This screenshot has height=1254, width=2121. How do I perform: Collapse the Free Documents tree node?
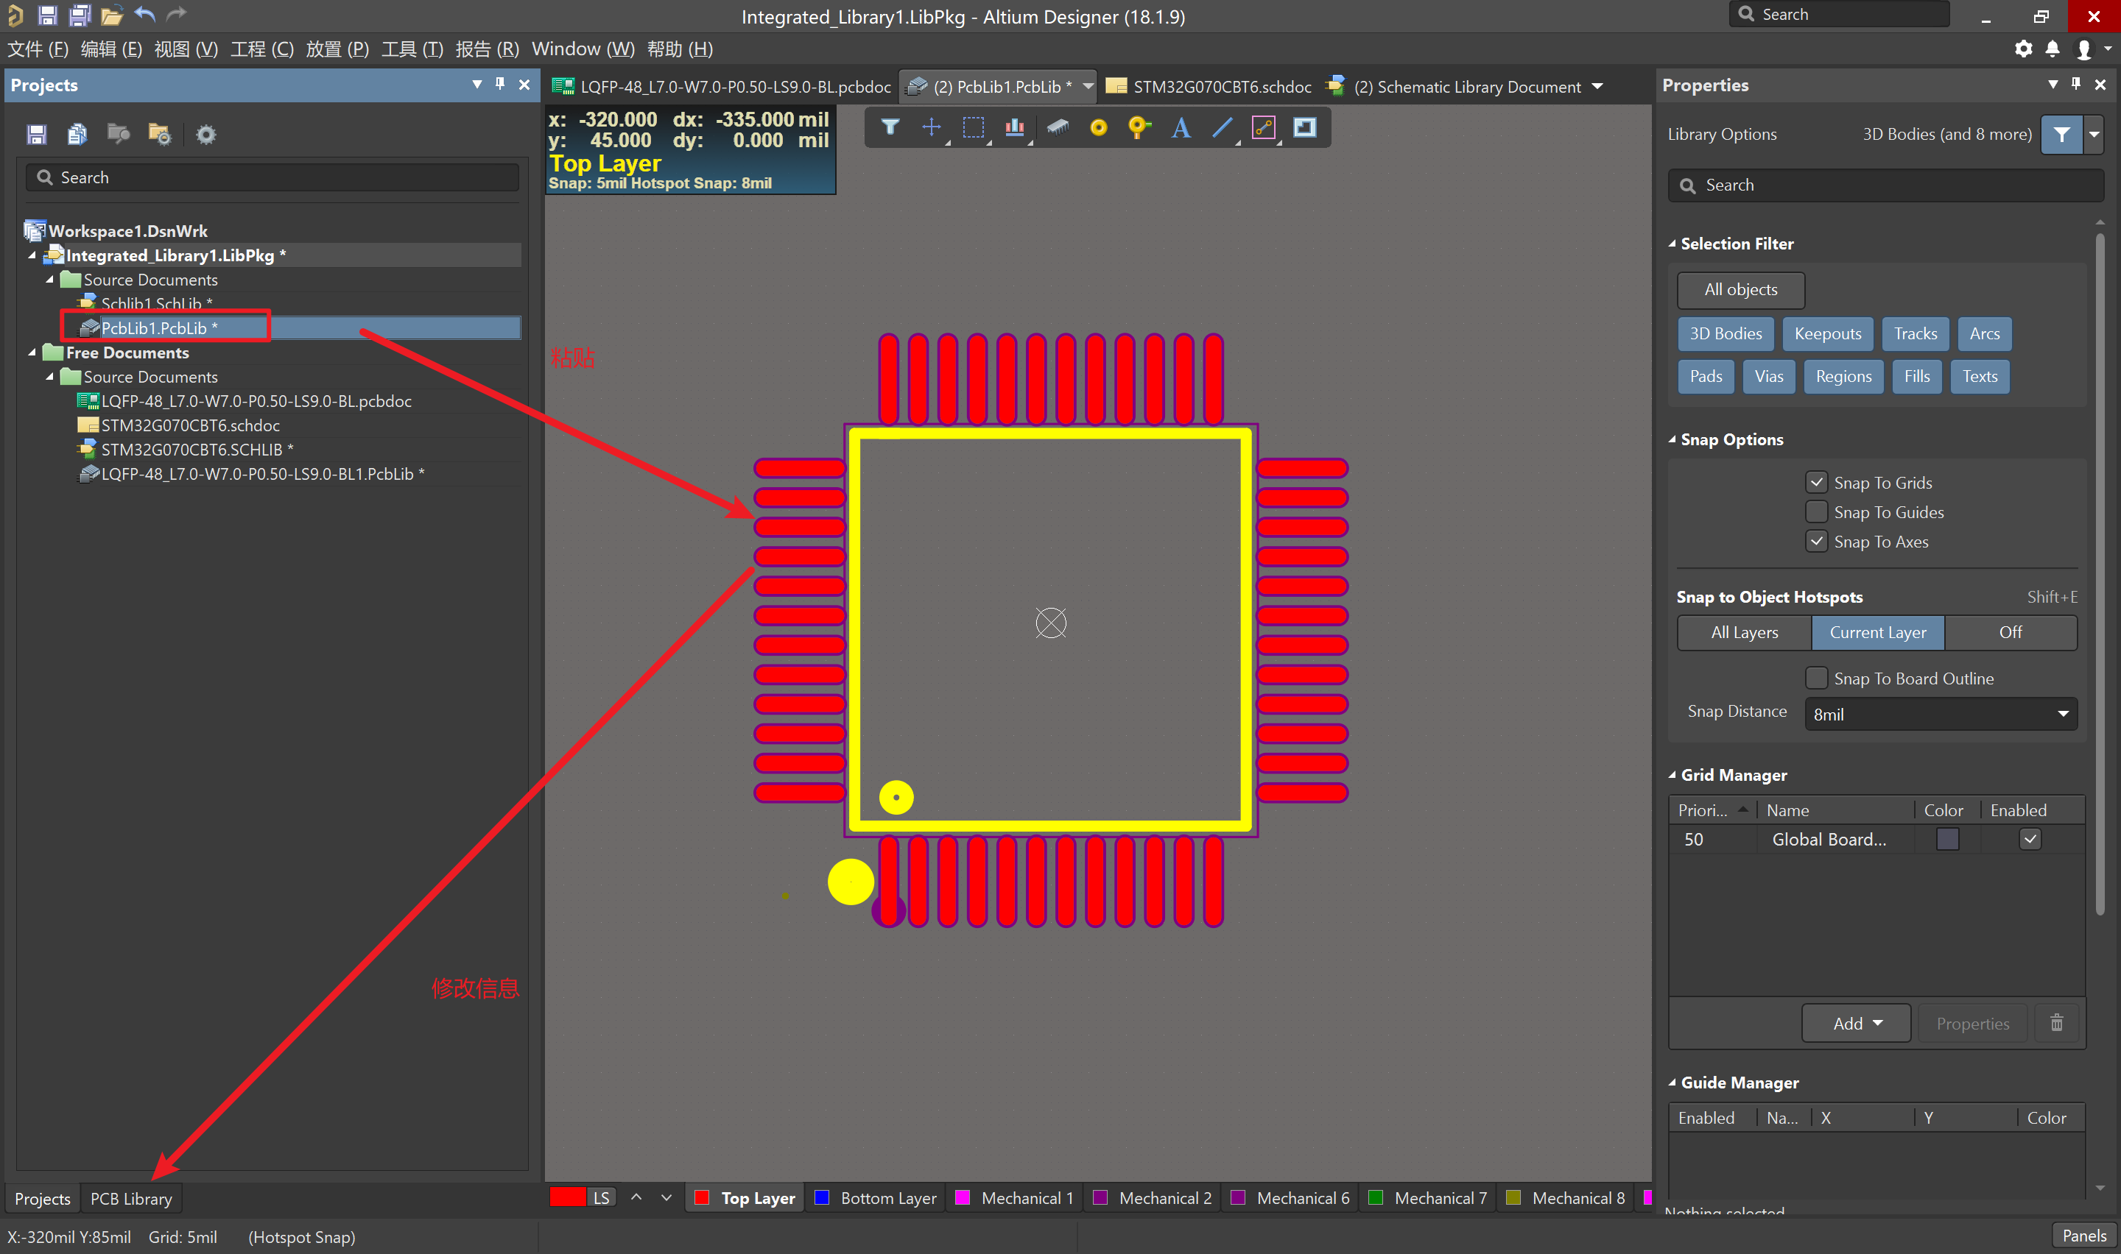pos(32,353)
